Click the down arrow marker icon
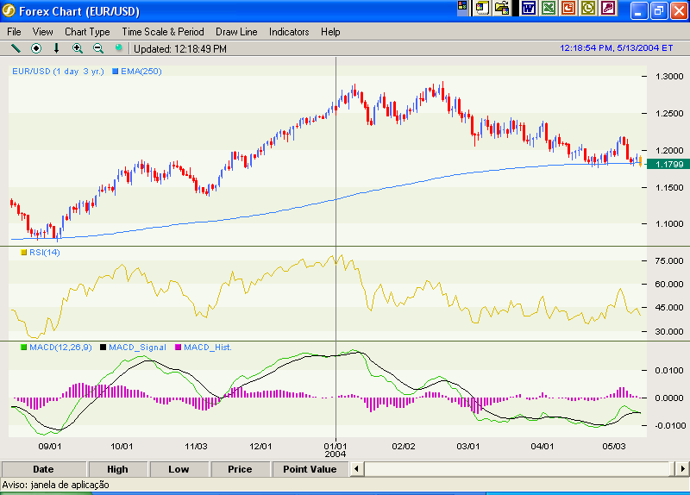The image size is (690, 495). coord(57,48)
